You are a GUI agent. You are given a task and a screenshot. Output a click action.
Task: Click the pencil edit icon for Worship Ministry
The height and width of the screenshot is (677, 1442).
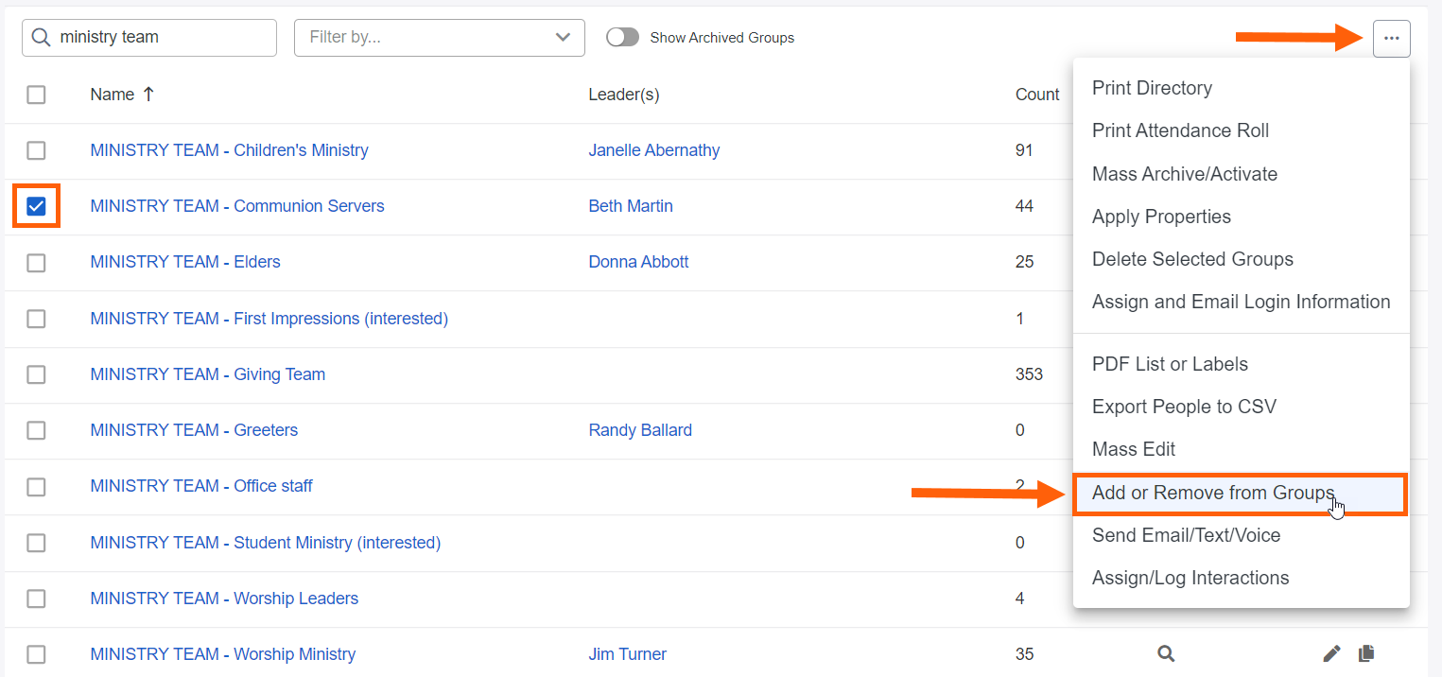(1331, 653)
